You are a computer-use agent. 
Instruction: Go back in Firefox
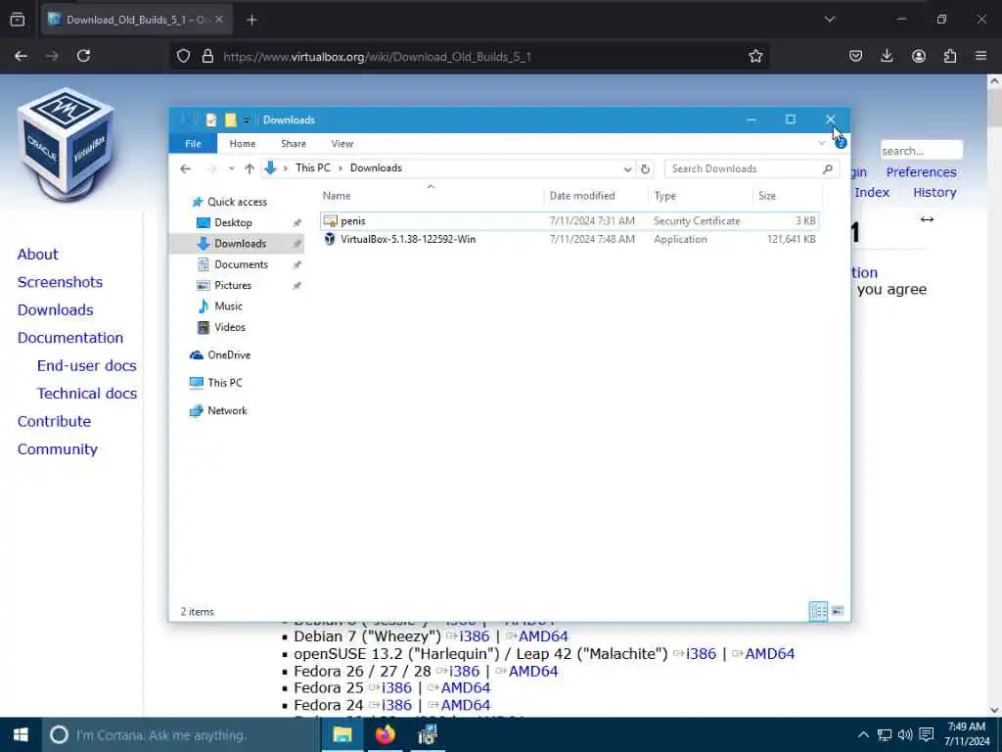tap(22, 56)
